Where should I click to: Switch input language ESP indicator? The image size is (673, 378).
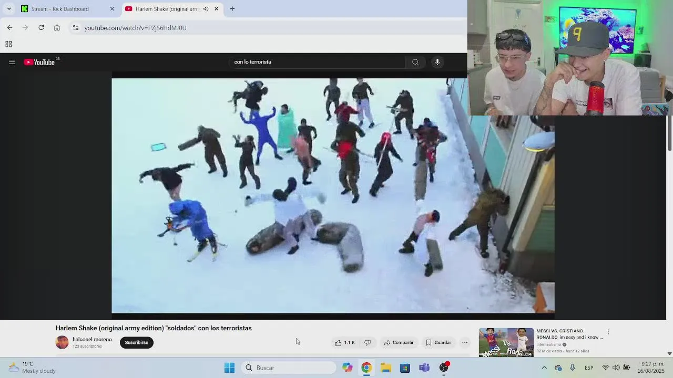click(589, 367)
